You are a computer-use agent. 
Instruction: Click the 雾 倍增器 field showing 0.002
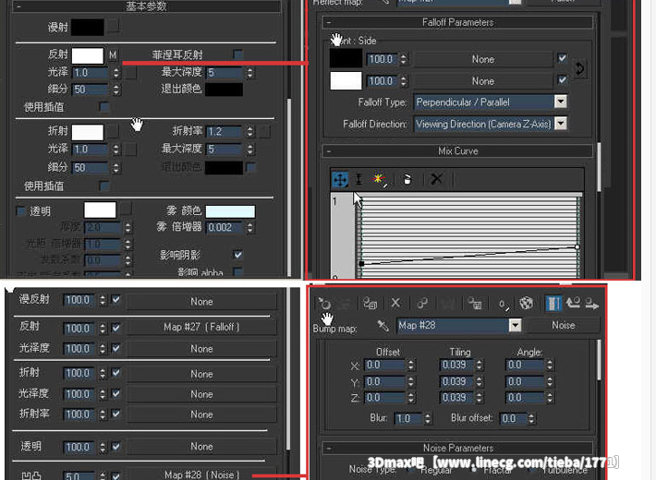point(225,227)
